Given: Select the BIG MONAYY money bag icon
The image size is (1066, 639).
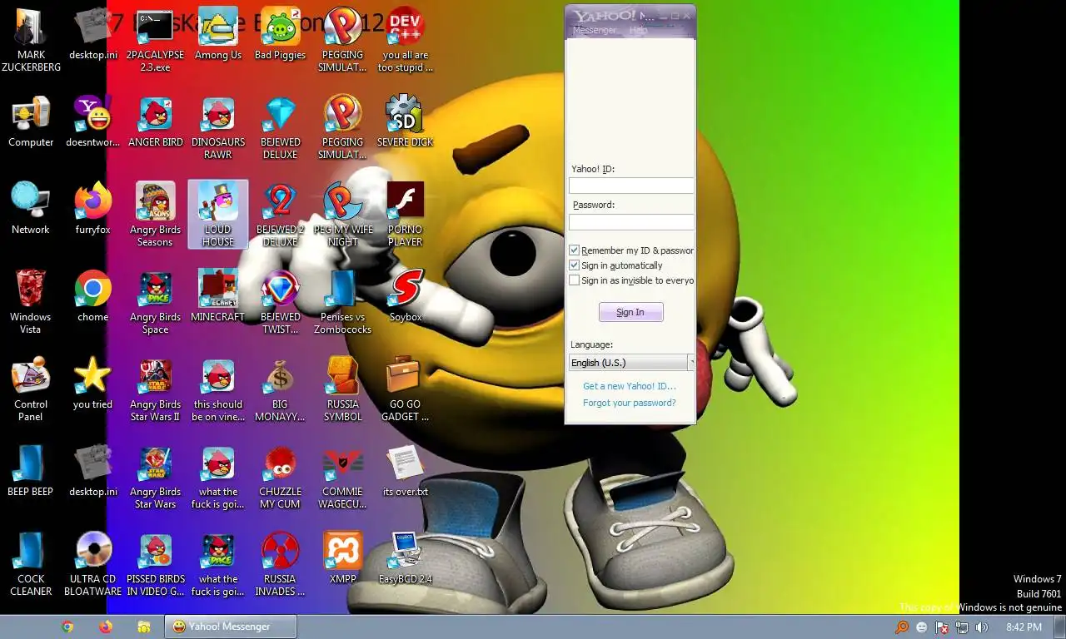Looking at the screenshot, I should click(280, 389).
